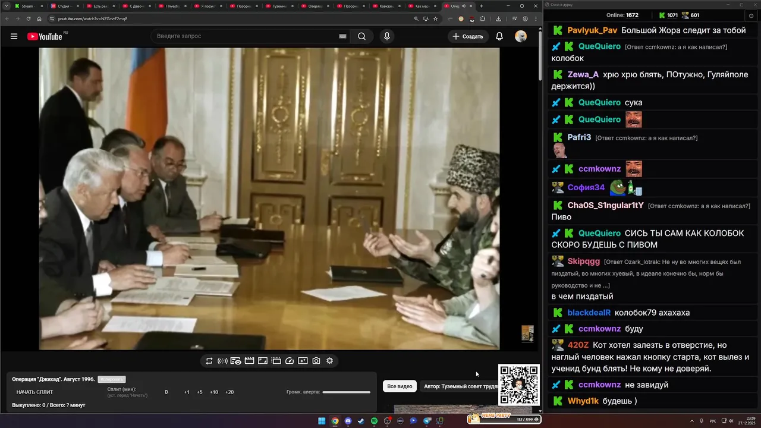Open the YouTube hamburger guide menu
The width and height of the screenshot is (761, 428).
click(x=14, y=36)
